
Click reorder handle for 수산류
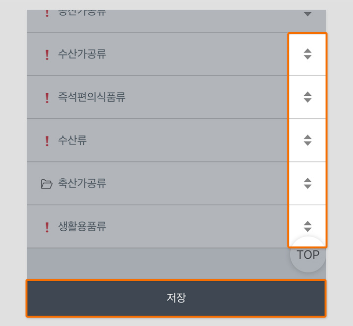click(x=307, y=140)
